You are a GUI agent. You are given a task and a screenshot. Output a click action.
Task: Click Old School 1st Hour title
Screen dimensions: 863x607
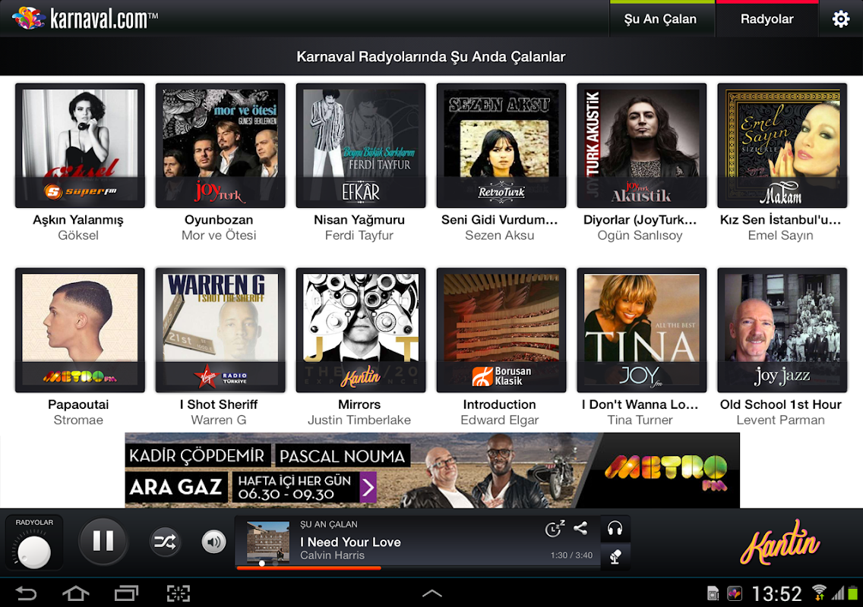(x=780, y=404)
